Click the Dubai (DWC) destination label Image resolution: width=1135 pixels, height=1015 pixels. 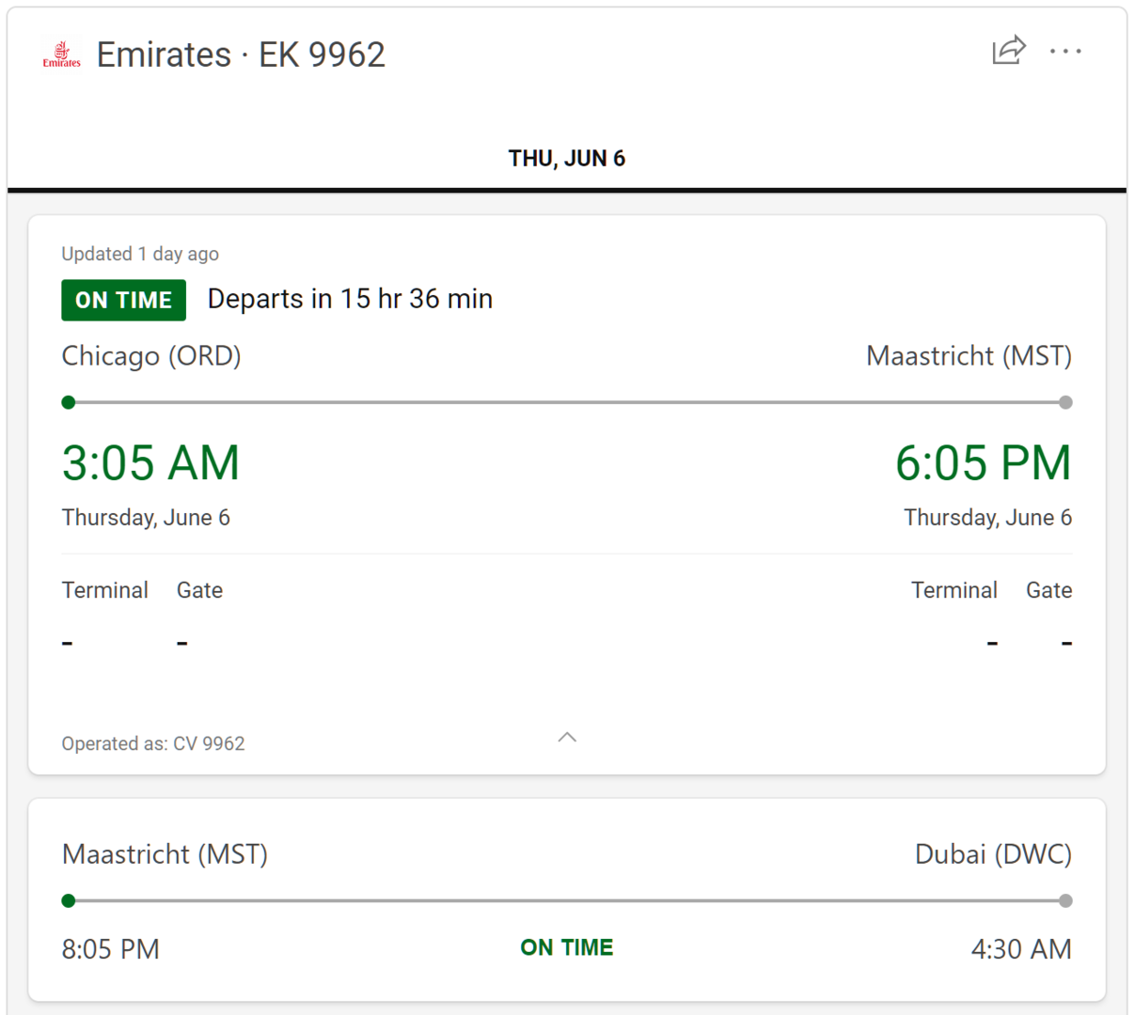point(993,854)
